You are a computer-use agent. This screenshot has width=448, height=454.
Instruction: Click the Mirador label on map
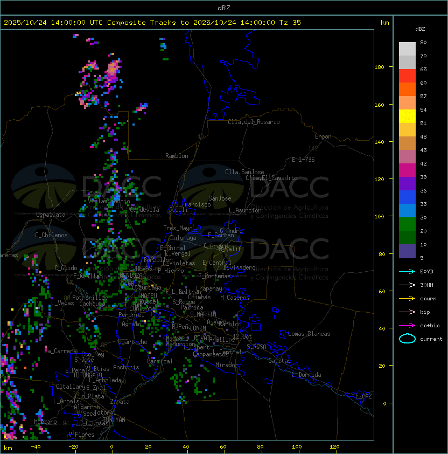click(x=227, y=365)
